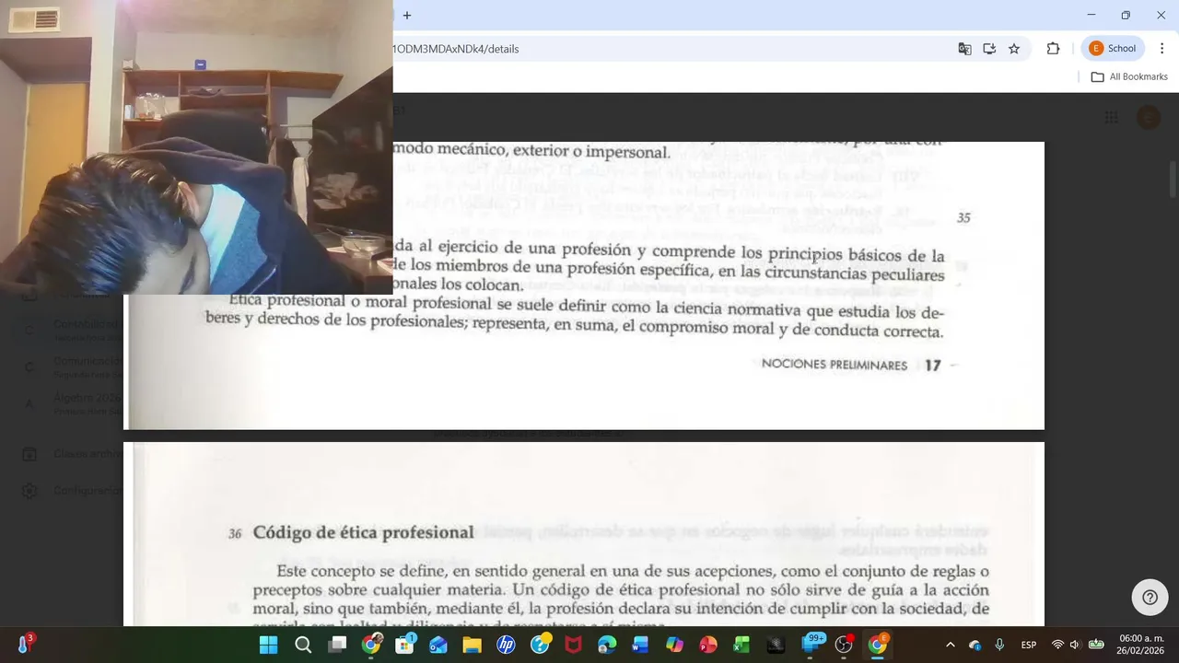Open the help question mark button
Screen dimensions: 1179x663
(x=1150, y=598)
